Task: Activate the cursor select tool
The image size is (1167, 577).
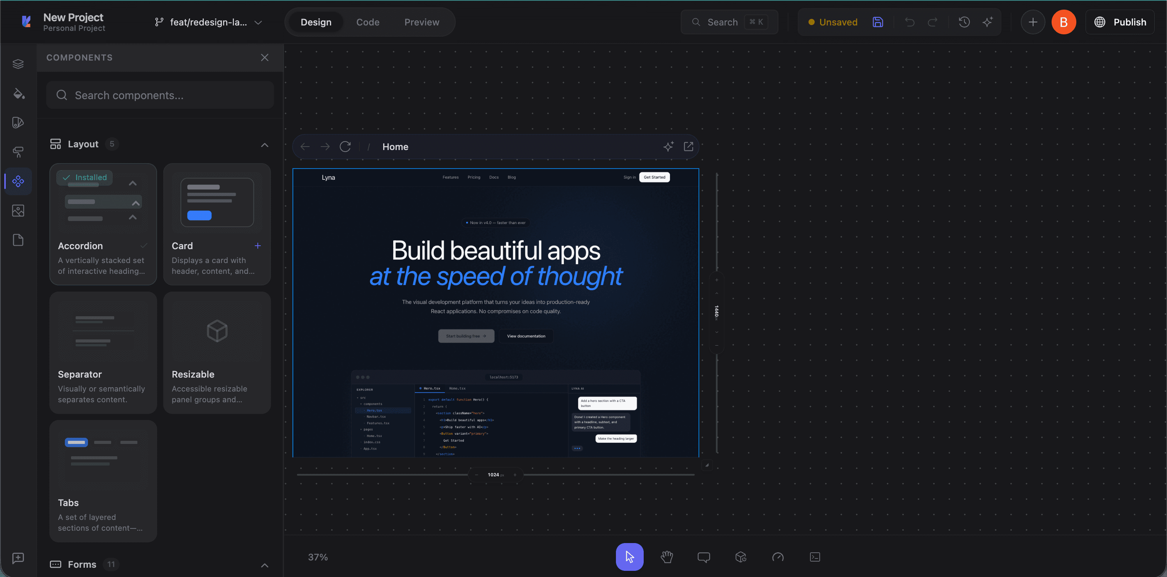Action: pyautogui.click(x=629, y=557)
